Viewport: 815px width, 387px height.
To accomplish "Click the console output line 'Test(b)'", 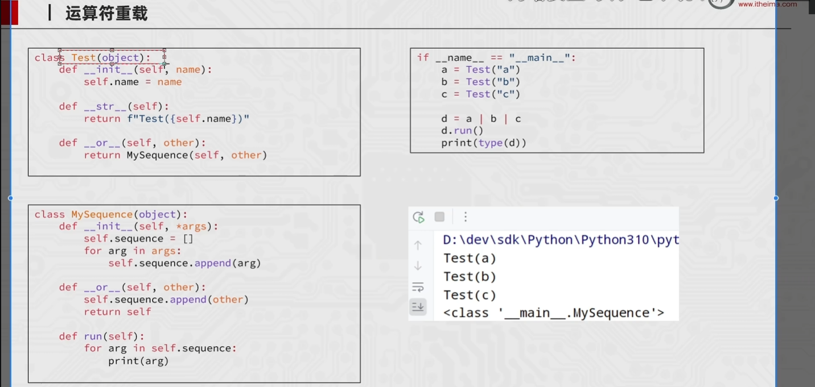I will (x=470, y=277).
